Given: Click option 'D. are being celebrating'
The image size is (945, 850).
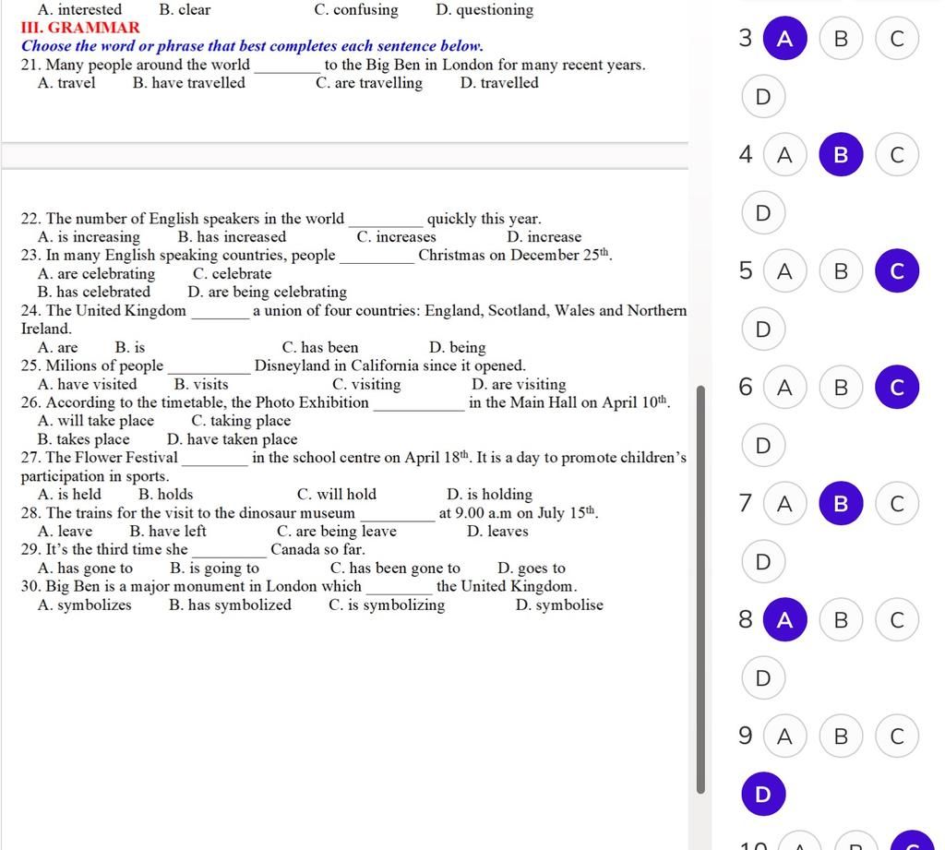Looking at the screenshot, I should click(267, 293).
